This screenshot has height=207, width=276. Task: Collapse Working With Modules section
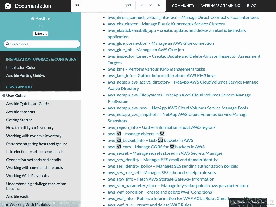click(x=7, y=205)
